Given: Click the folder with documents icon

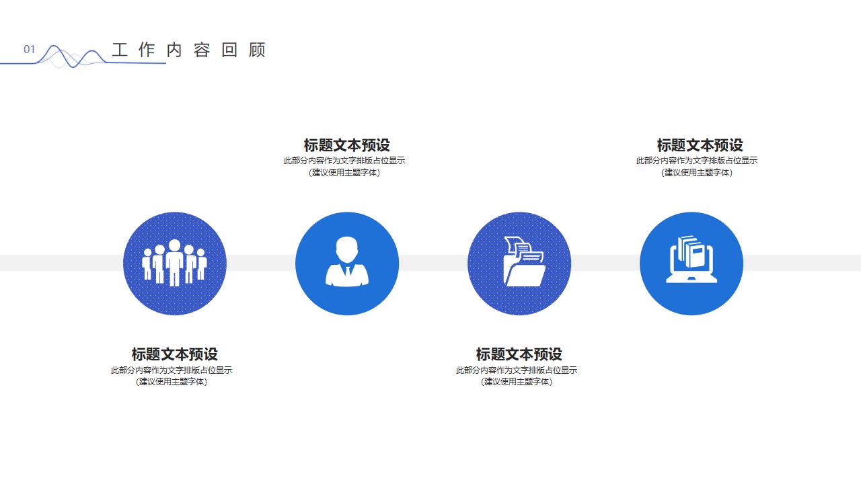Looking at the screenshot, I should point(525,261).
